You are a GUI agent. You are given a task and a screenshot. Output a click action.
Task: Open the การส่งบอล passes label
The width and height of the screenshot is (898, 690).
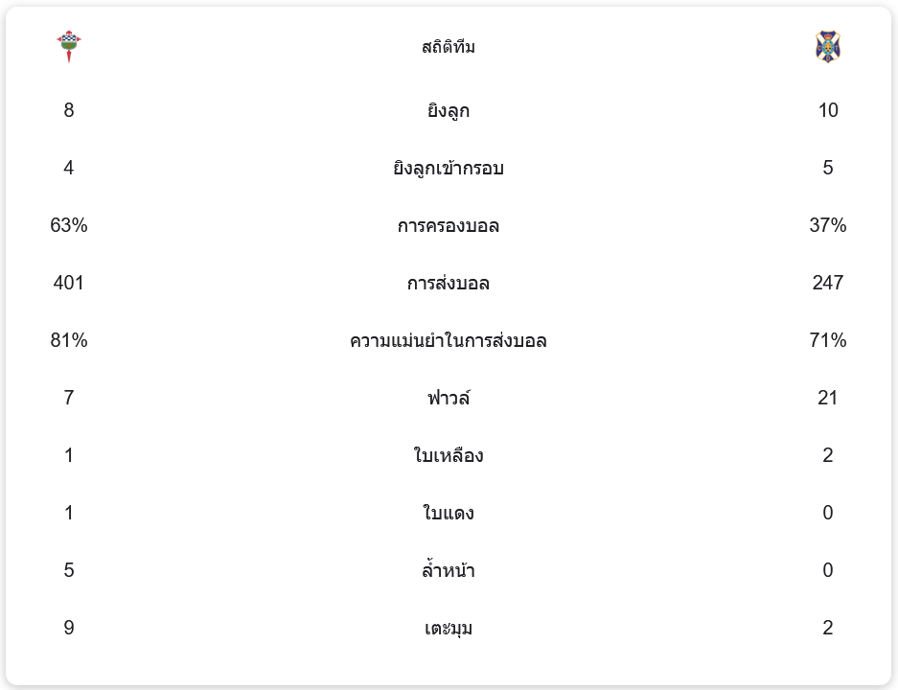449,284
